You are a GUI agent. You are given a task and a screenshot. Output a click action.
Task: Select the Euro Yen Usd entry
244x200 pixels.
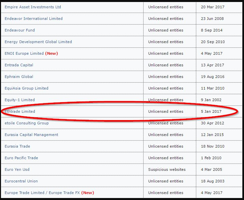click(17, 169)
